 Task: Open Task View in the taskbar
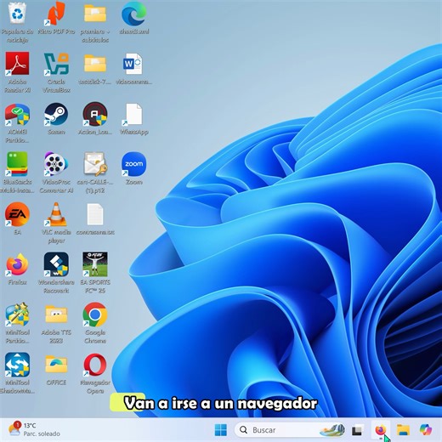[x=358, y=430]
